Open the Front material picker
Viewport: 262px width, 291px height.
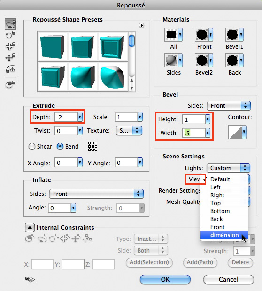point(204,35)
